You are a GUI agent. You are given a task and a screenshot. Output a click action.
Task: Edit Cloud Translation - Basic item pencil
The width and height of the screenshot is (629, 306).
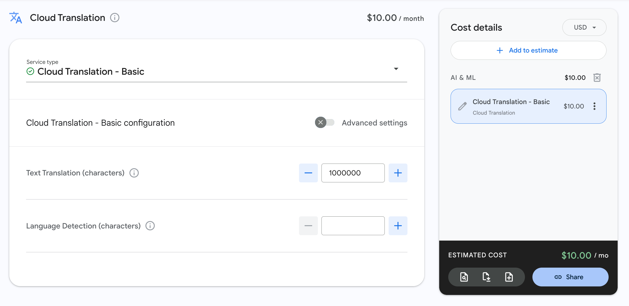[462, 106]
